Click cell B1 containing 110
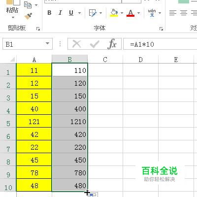 [70, 70]
